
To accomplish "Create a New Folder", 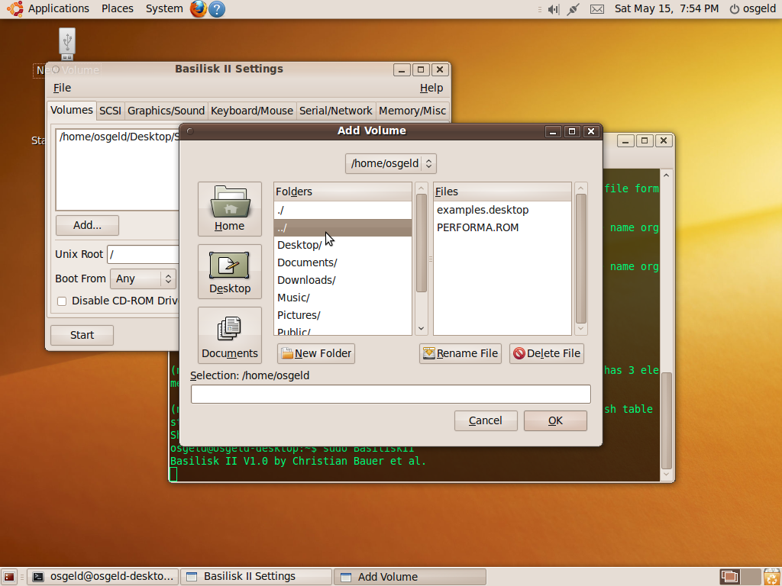I will click(x=315, y=353).
